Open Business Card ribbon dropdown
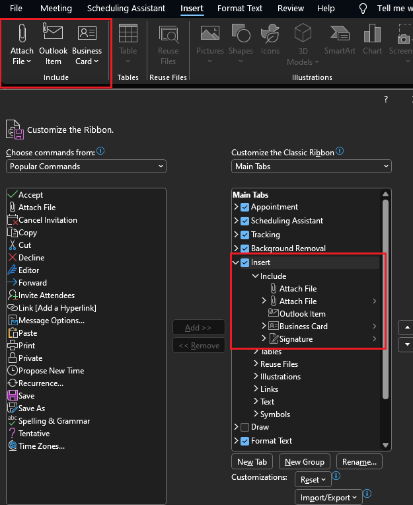 87,44
